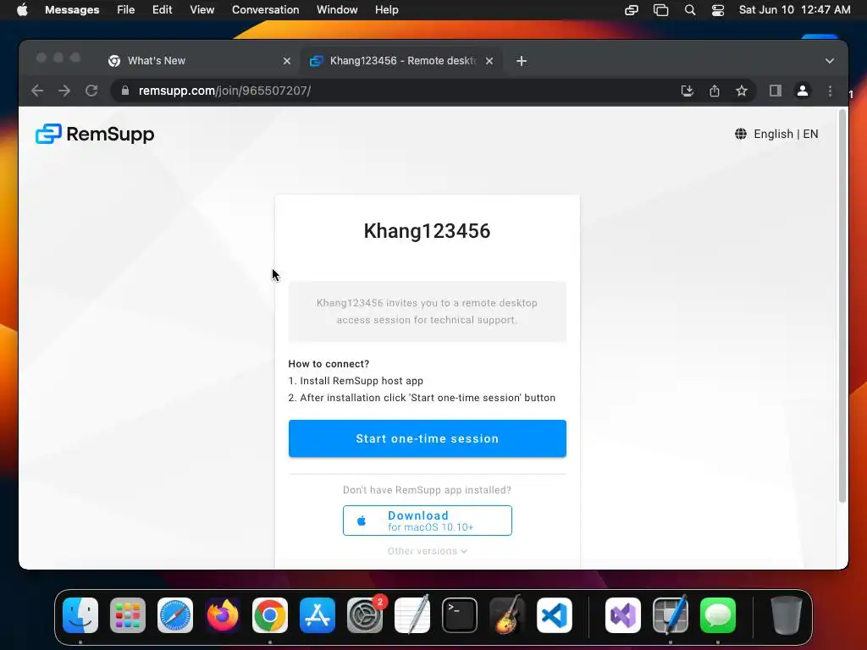Open the Conversation menu
The height and width of the screenshot is (650, 867).
coord(265,10)
